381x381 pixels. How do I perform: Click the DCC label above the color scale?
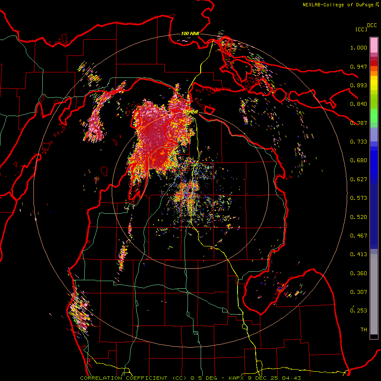point(372,25)
